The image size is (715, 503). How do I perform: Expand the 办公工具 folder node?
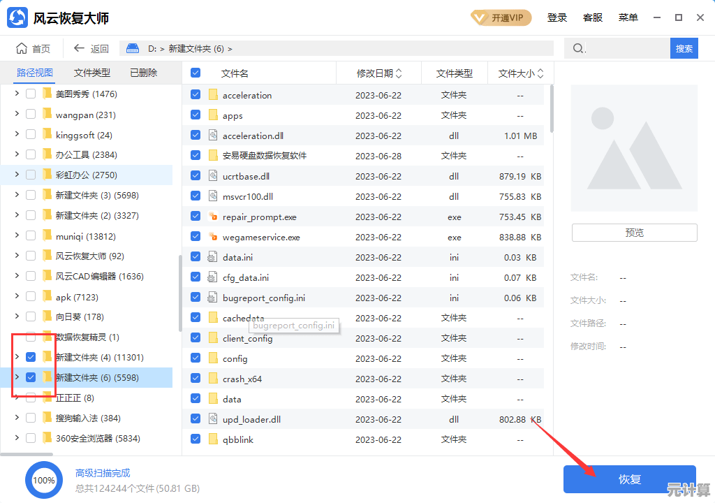point(17,154)
